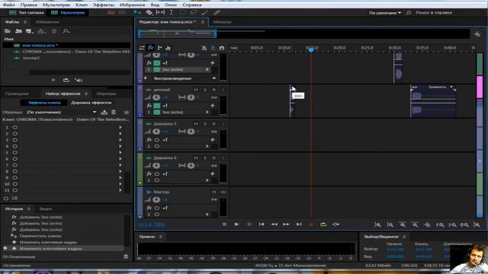Image resolution: width=488 pixels, height=274 pixels.
Task: Click the first zoom icon in zoom toolbar
Action: tap(378, 225)
